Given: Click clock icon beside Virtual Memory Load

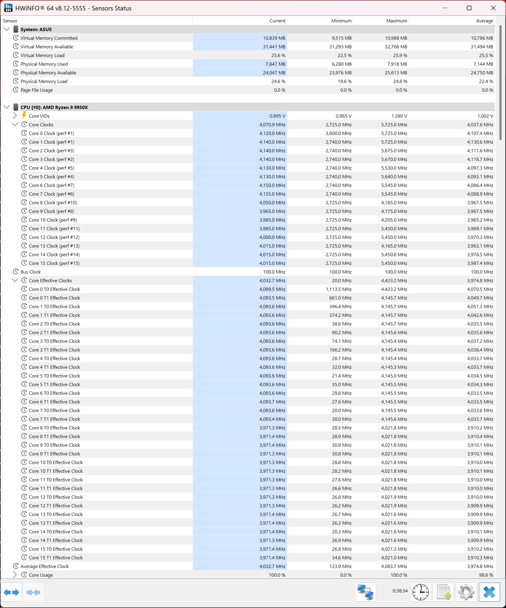Looking at the screenshot, I should 16,55.
